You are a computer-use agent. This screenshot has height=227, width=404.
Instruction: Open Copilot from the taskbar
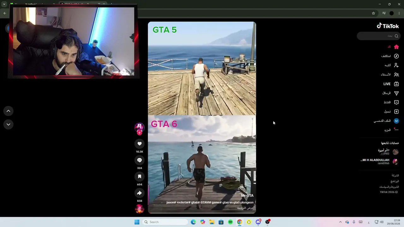(x=203, y=222)
